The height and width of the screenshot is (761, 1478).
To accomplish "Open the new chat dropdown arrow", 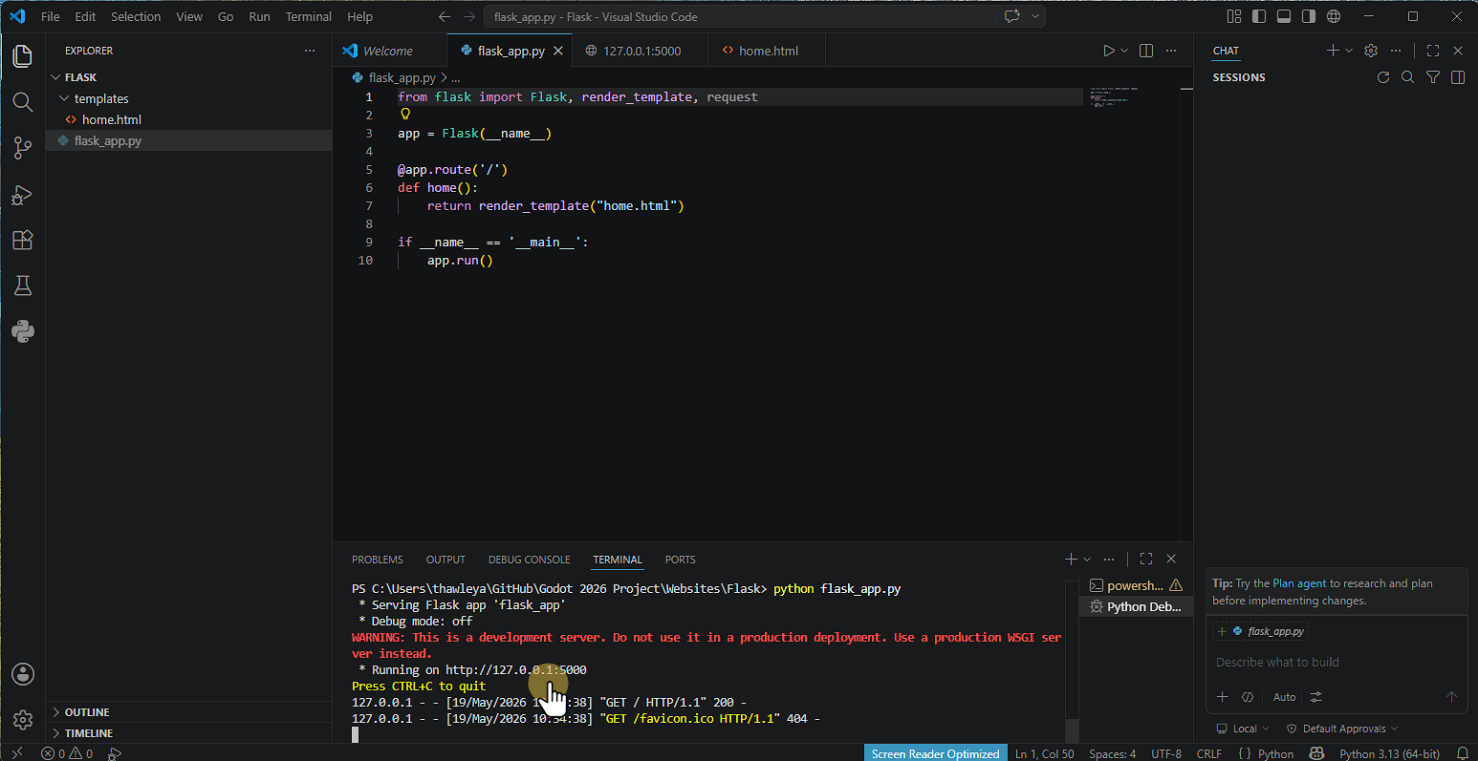I will click(x=1349, y=51).
